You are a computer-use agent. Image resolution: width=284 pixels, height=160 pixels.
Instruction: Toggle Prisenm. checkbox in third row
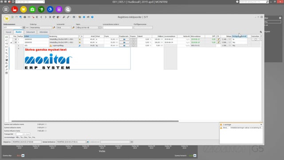pyautogui.click(x=134, y=45)
